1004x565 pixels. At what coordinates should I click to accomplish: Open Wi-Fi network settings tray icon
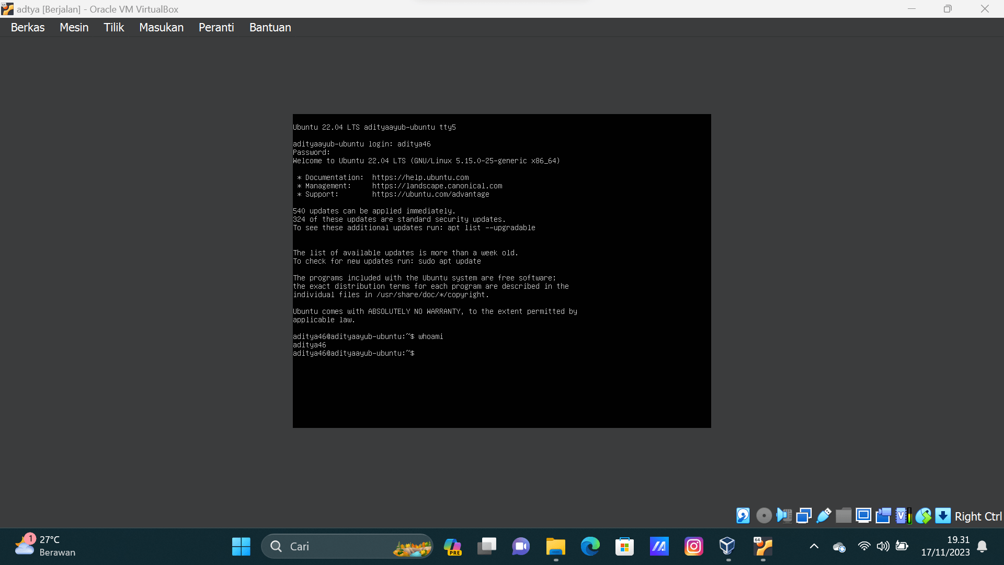[x=864, y=547]
